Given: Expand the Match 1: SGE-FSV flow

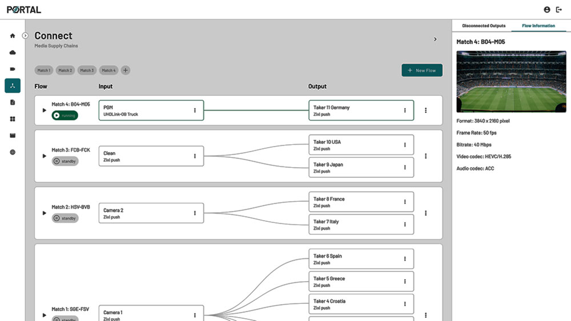Looking at the screenshot, I should pyautogui.click(x=45, y=315).
